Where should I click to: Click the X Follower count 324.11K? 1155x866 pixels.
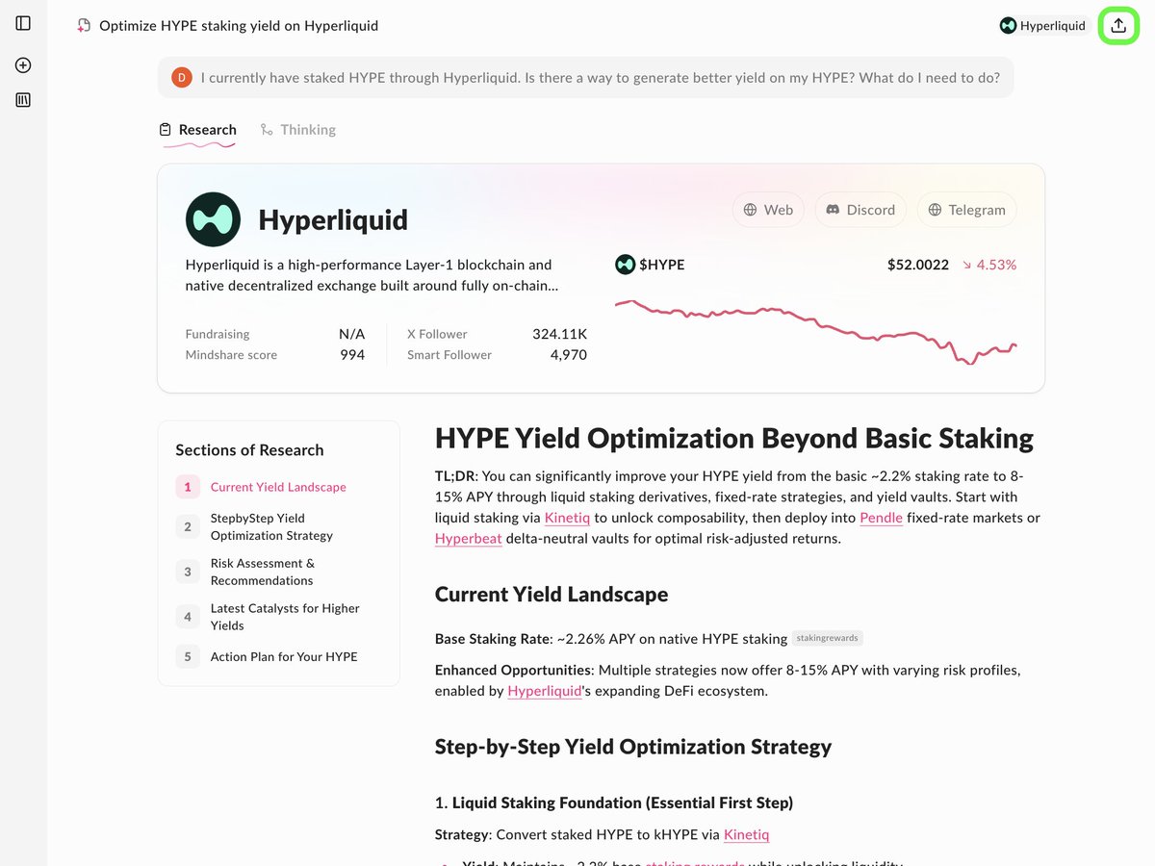tap(559, 334)
